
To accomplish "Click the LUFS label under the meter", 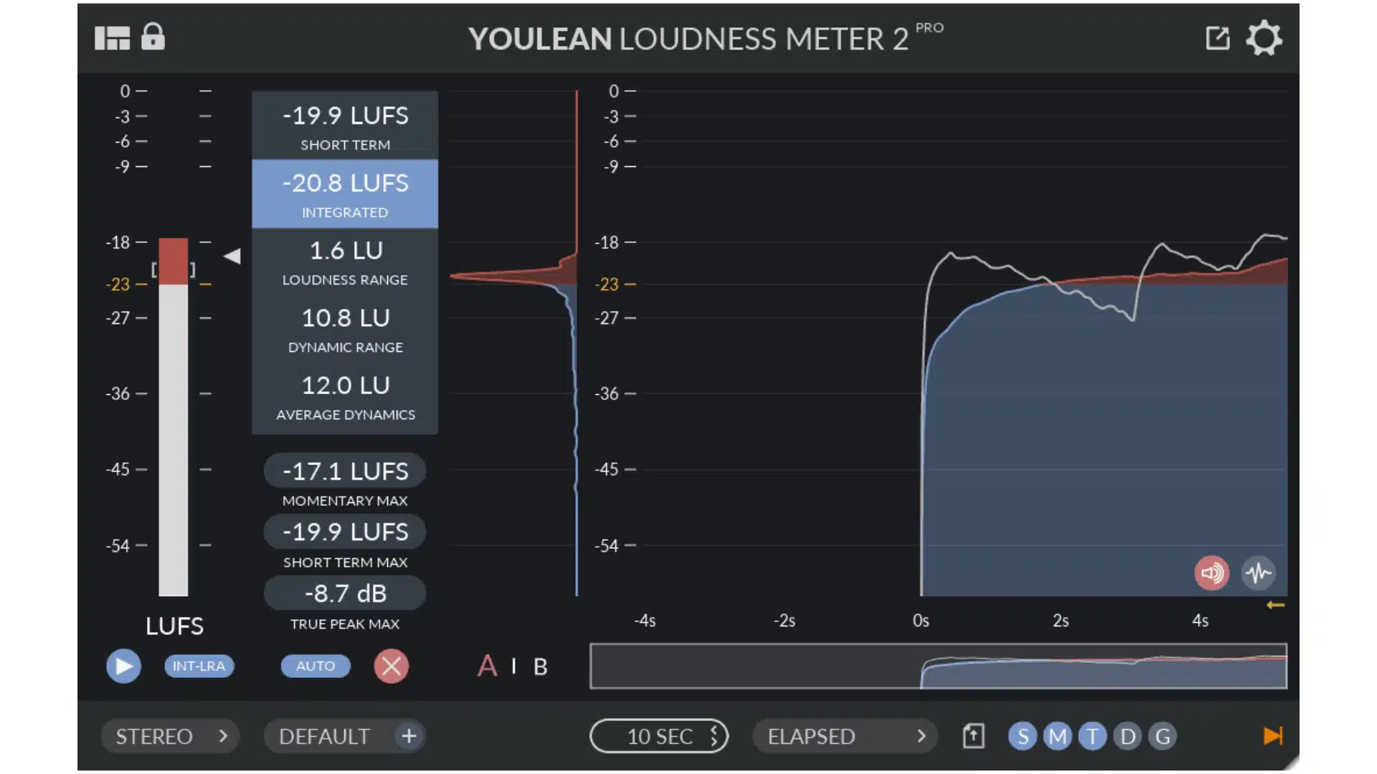I will 174,626.
